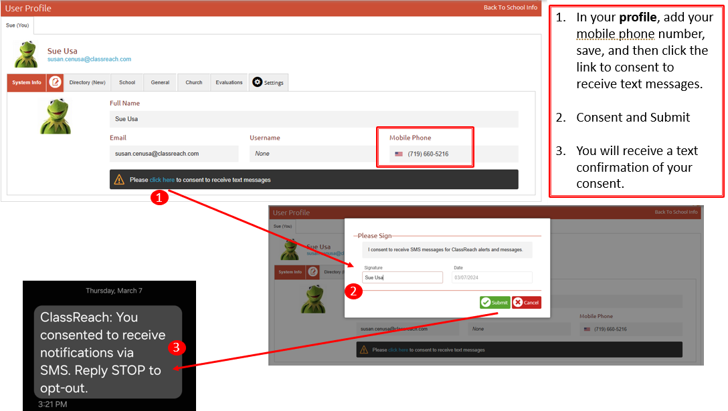Click the 3:21 PM timestamp under text message

coord(52,404)
